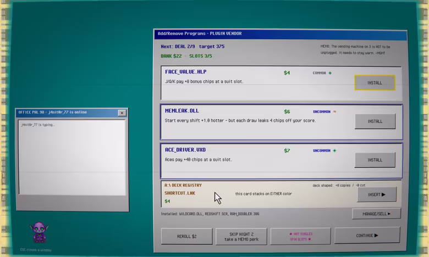Install the MEMLEAK.DLL plugin
The height and width of the screenshot is (257, 429).
click(x=375, y=121)
